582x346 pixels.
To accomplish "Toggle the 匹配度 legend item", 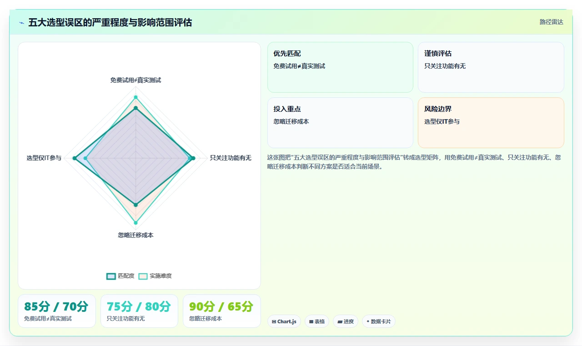I will (x=120, y=276).
